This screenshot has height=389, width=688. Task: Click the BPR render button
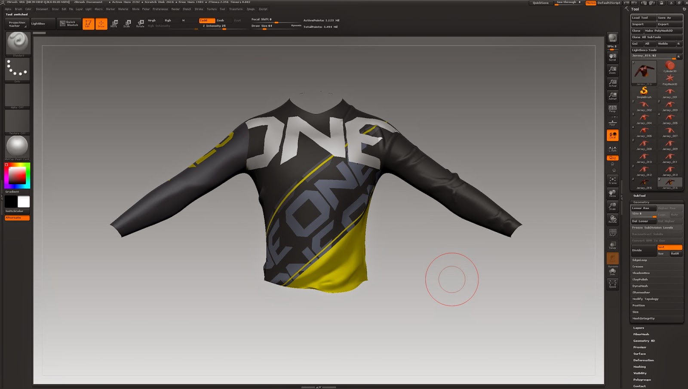point(612,38)
